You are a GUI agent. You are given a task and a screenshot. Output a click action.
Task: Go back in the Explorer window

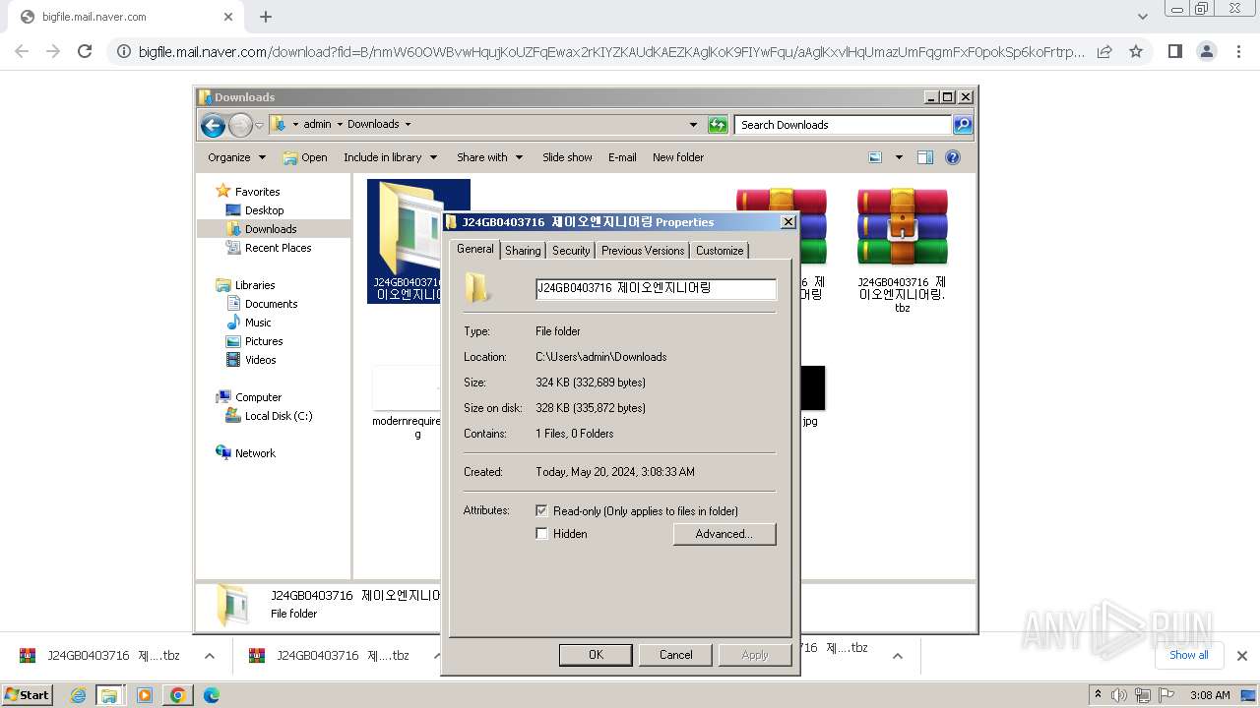[213, 125]
